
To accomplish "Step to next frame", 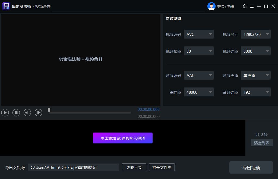I will [39, 113].
